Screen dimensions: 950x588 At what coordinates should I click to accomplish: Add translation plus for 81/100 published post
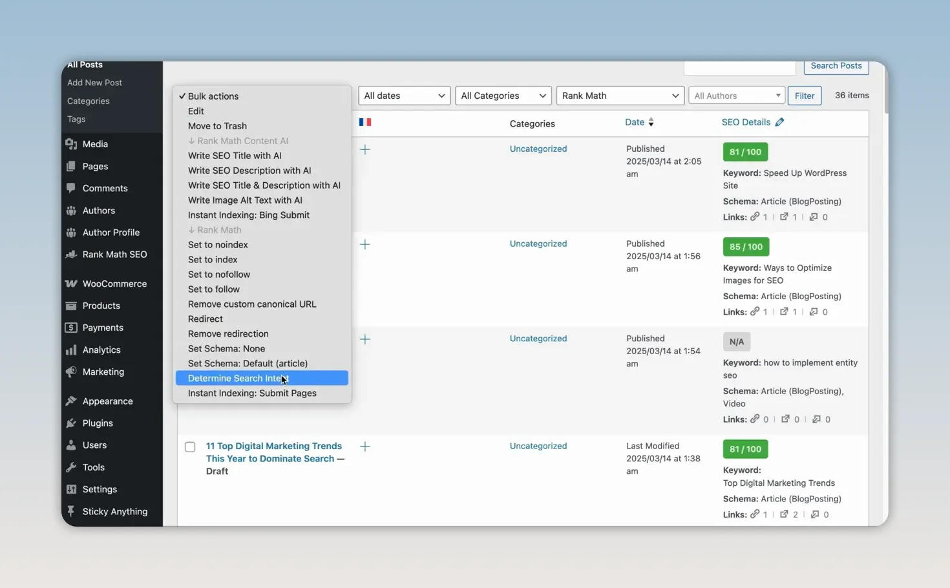[x=365, y=149]
